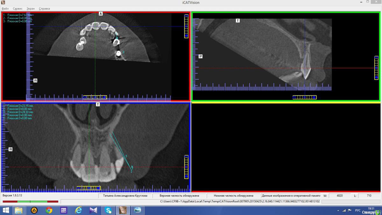Click the L window level field
Viewport: 382px width, 215px height.
tap(369, 196)
